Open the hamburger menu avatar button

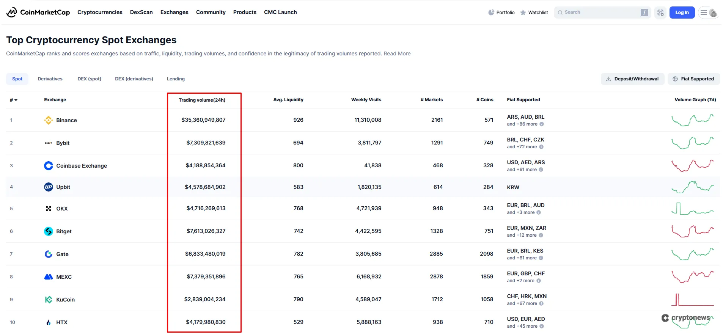tap(709, 13)
